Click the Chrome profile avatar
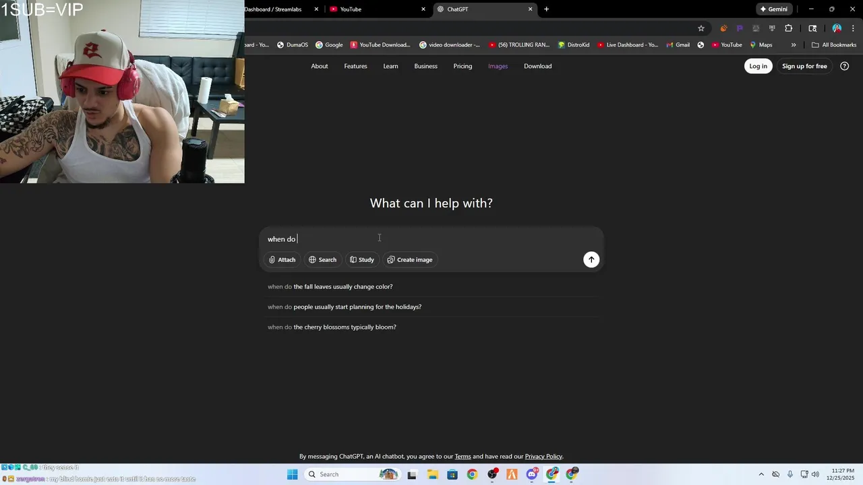This screenshot has width=863, height=485. click(837, 28)
